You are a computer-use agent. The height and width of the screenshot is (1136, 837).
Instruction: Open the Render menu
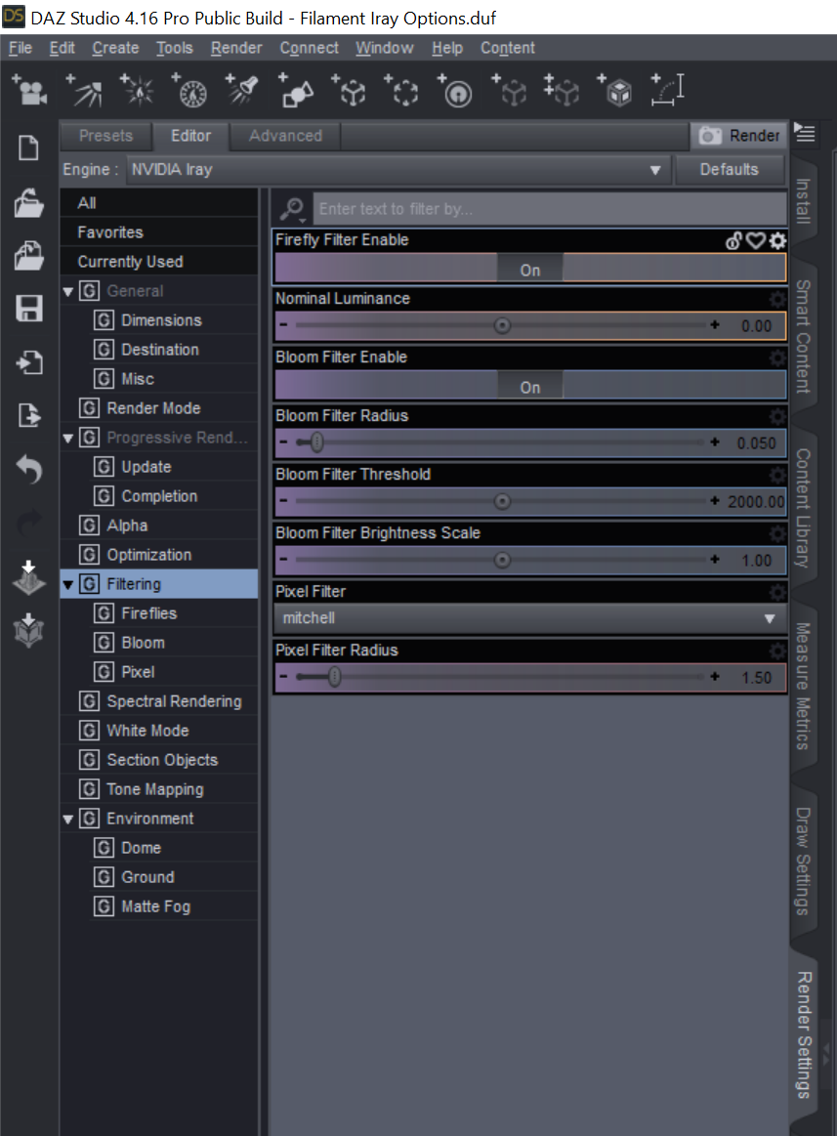coord(236,48)
